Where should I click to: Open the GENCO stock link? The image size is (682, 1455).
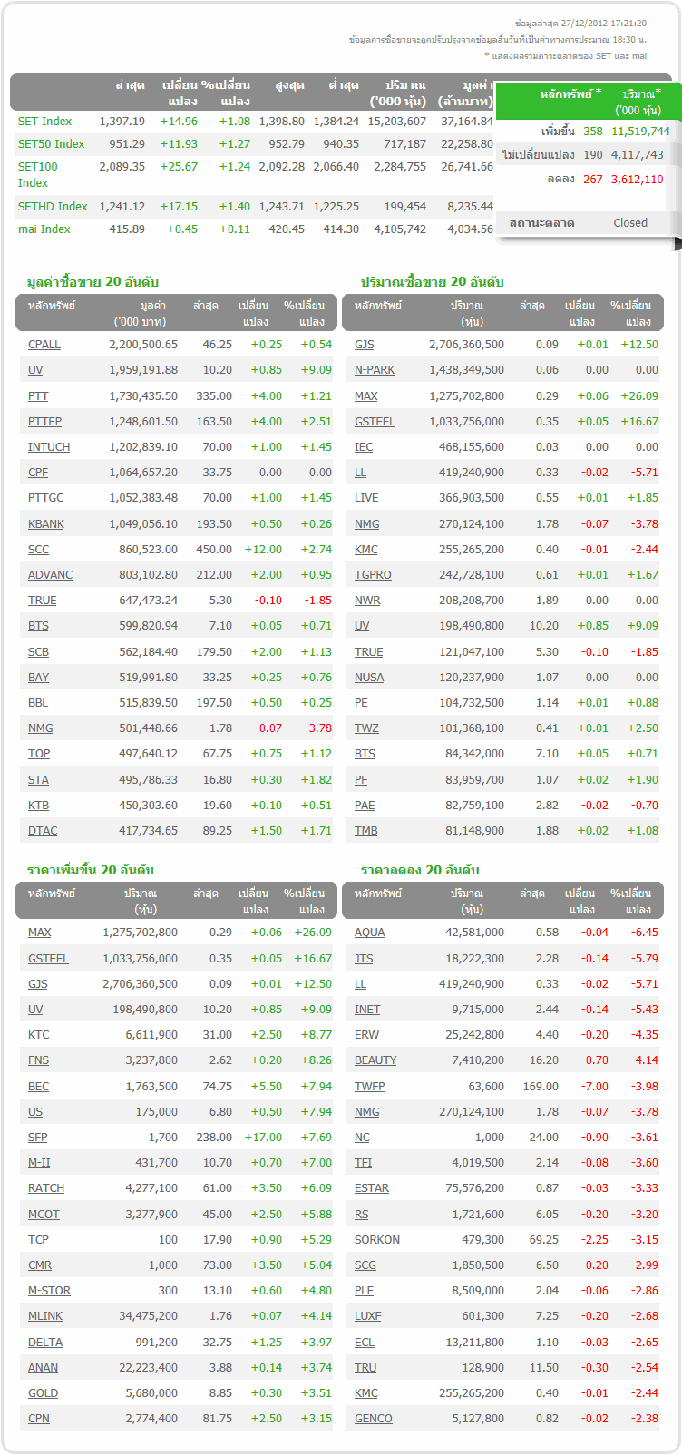(374, 1419)
